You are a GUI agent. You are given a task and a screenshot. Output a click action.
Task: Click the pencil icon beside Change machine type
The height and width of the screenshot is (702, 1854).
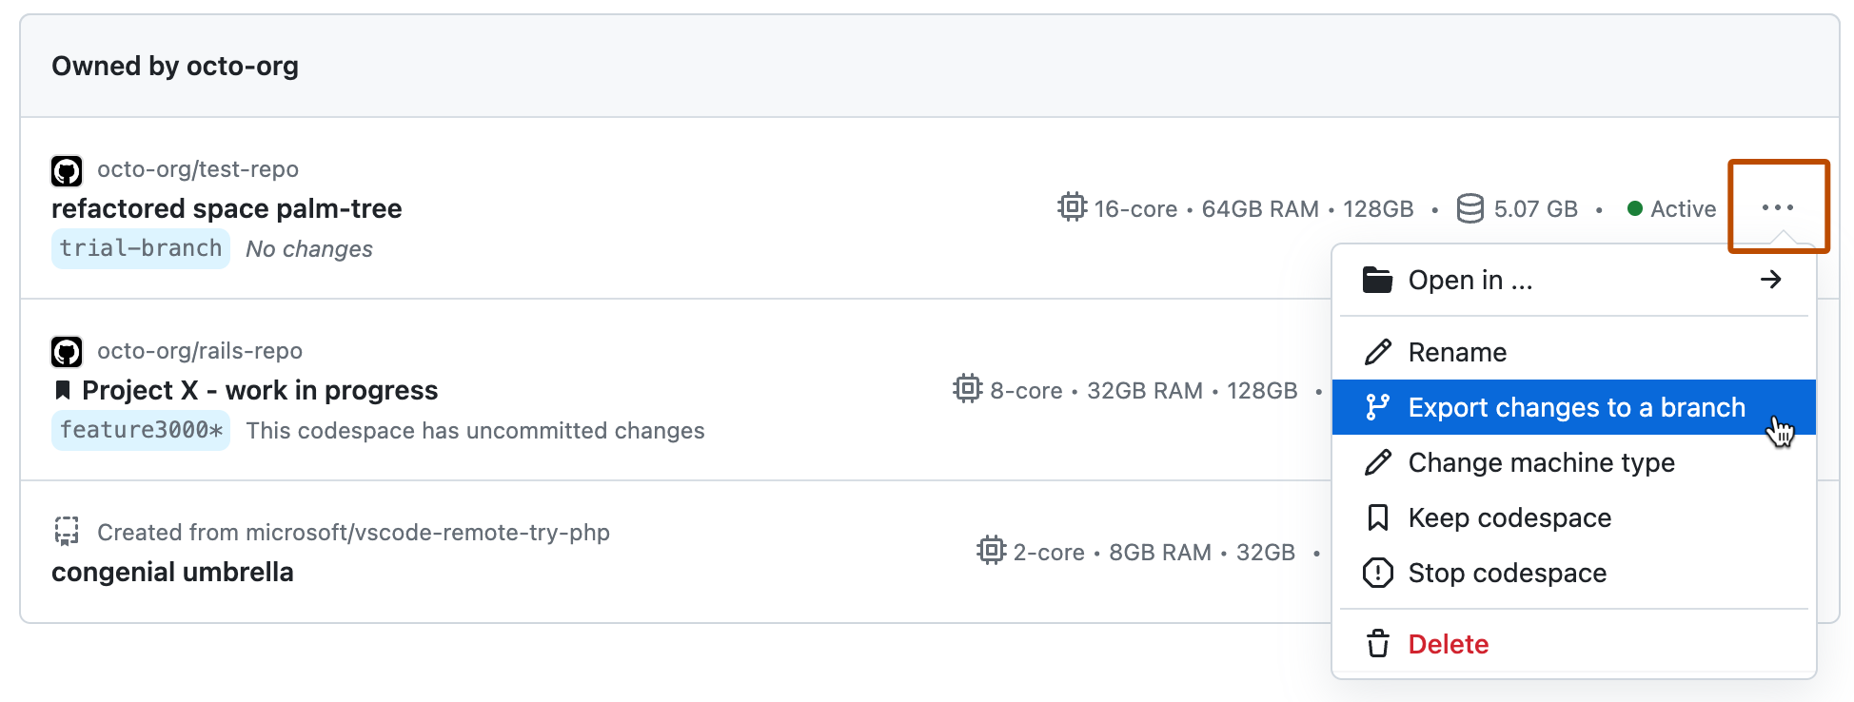1377,462
